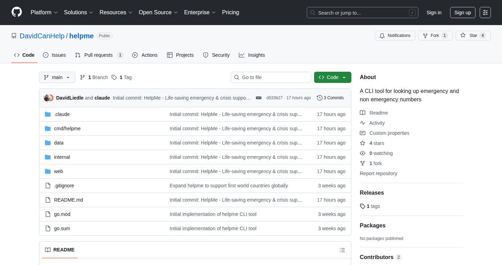The height and width of the screenshot is (265, 502).
Task: Click the eye icon beside watching
Action: [363, 153]
